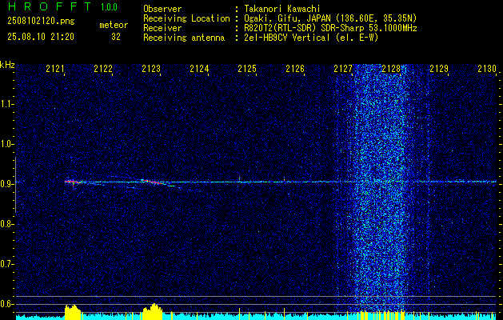
Task: Click the 0.6 frequency axis label
Action: click(7, 304)
